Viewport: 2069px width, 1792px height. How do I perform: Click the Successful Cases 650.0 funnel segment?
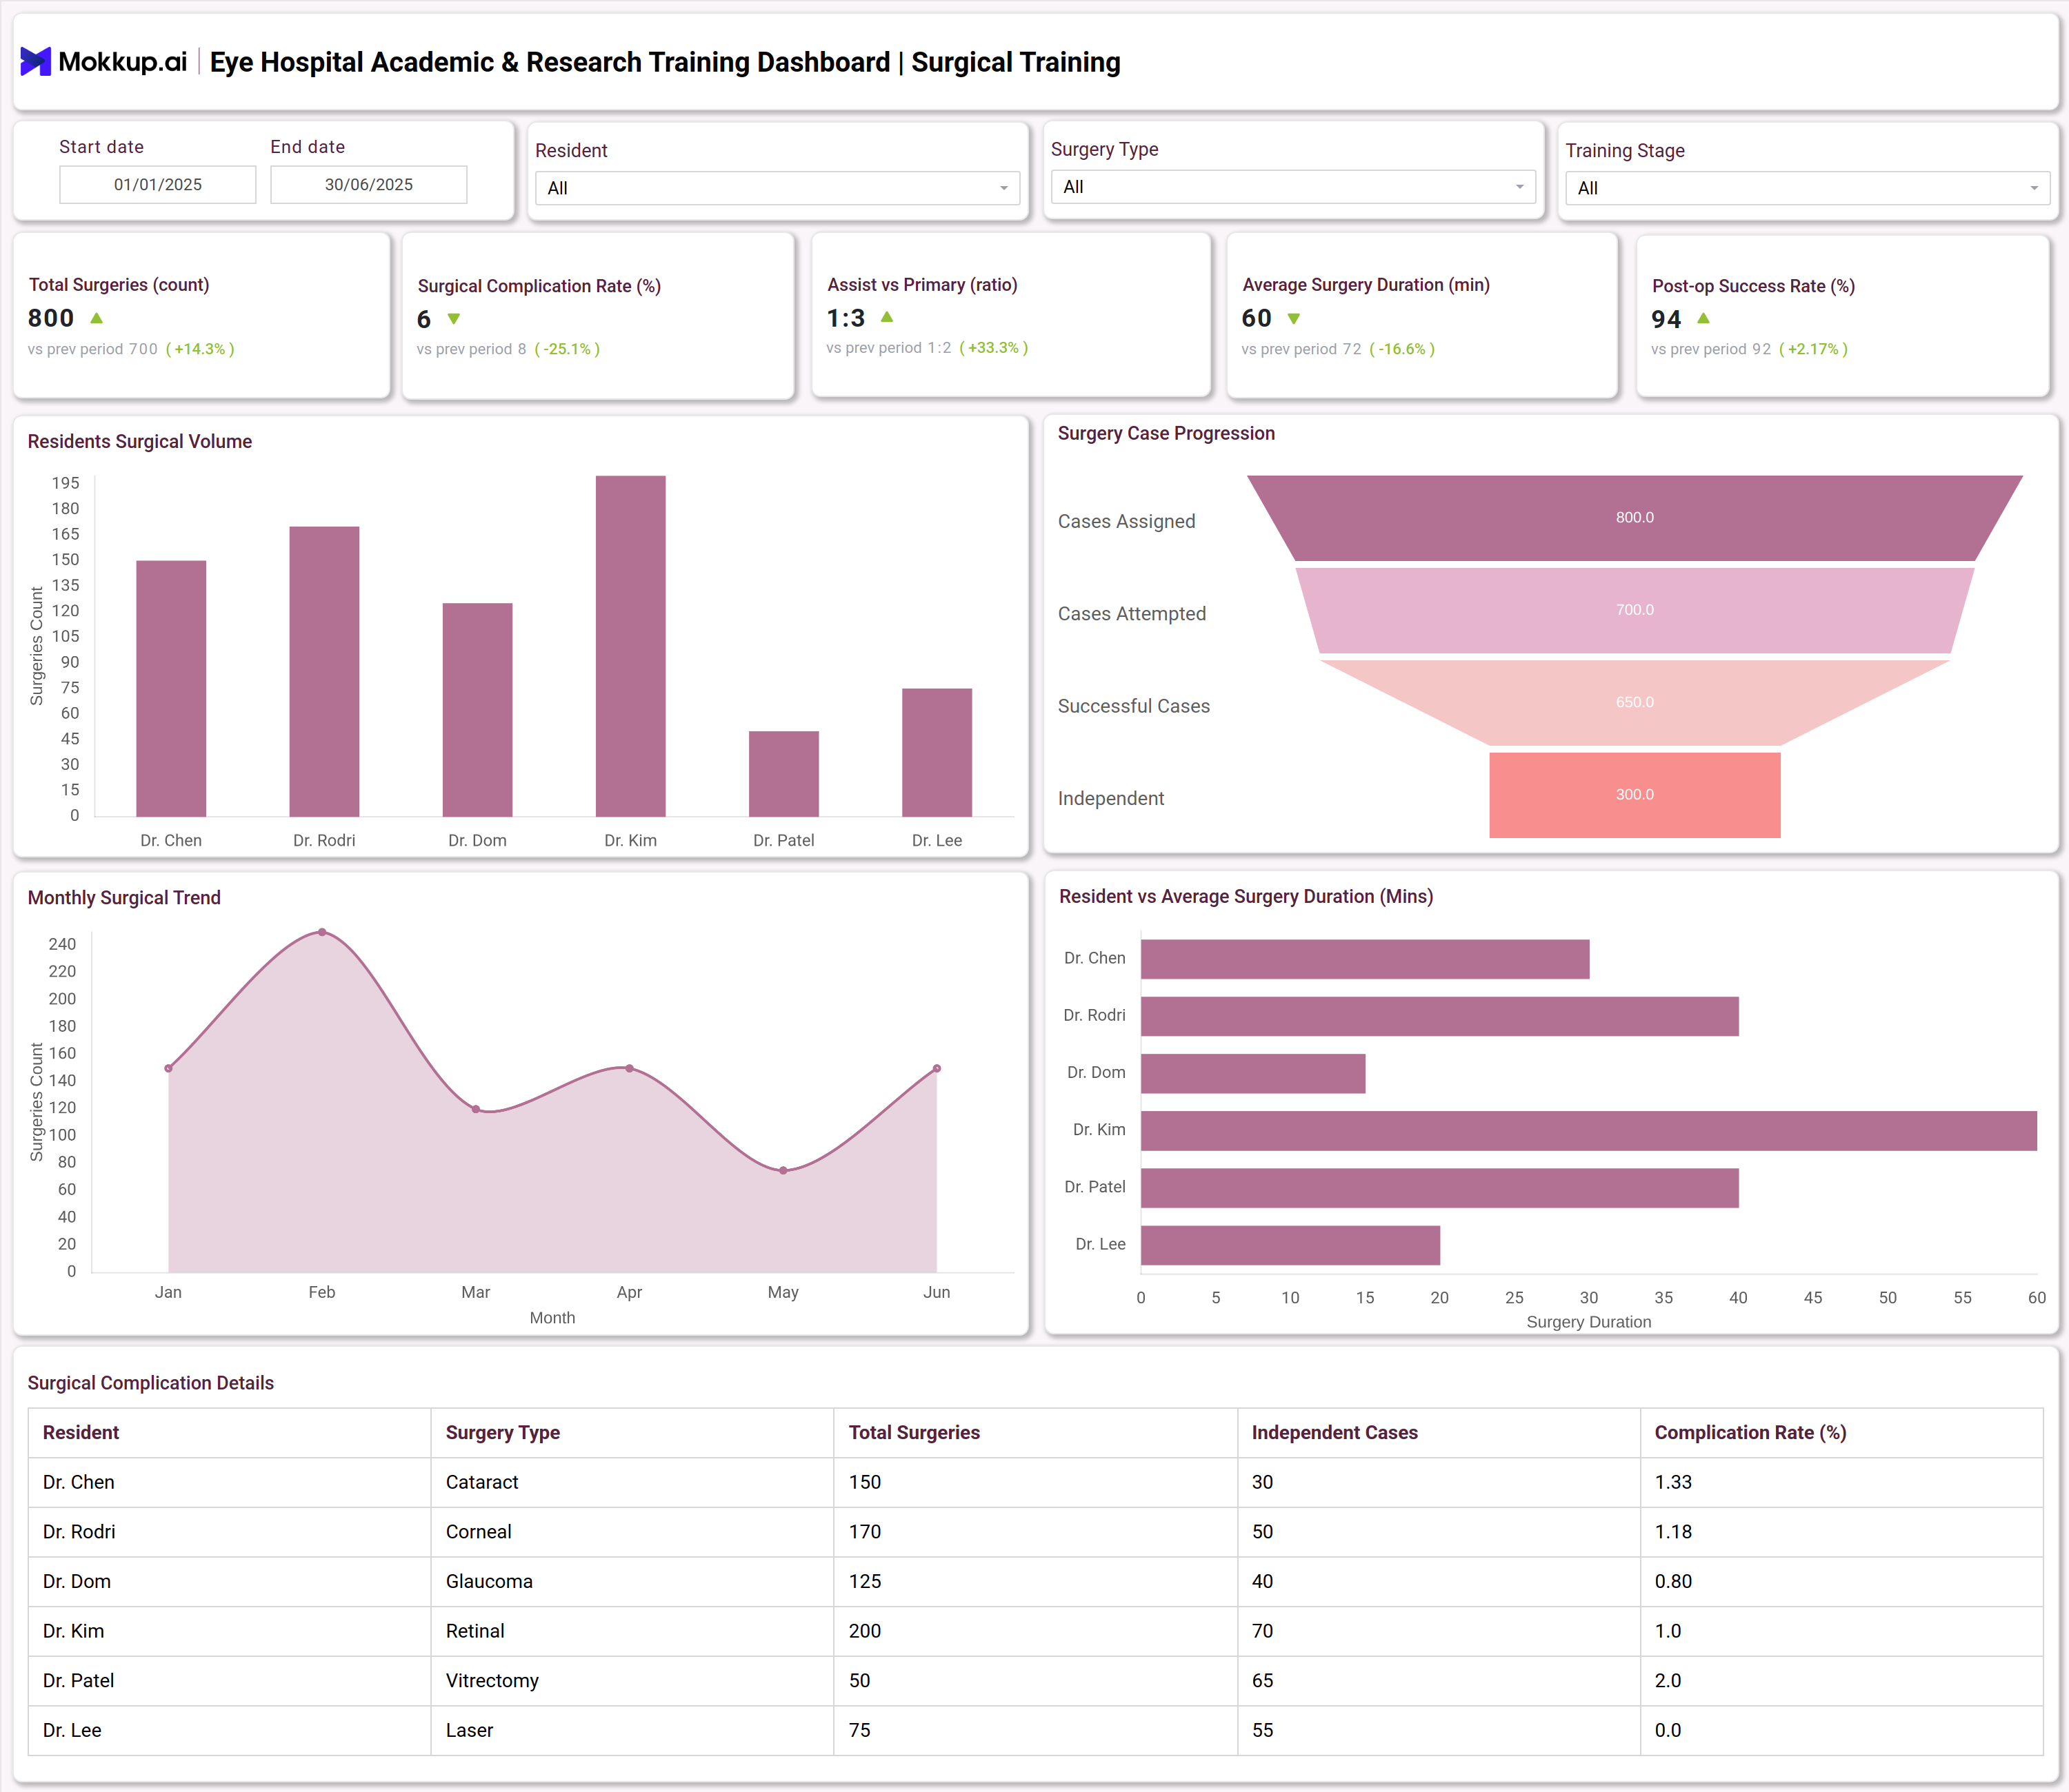click(1635, 702)
